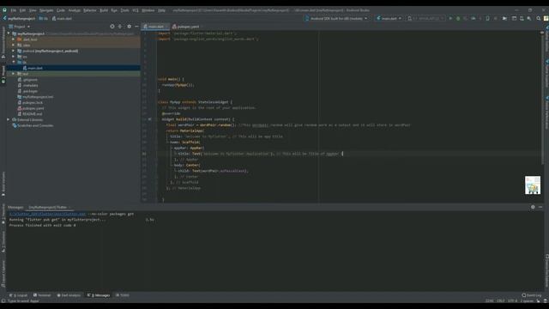Click the flutter.bat path link in Messages
This screenshot has height=309, width=549.
pyautogui.click(x=47, y=214)
